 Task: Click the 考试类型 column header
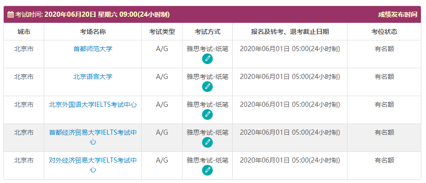tap(162, 32)
